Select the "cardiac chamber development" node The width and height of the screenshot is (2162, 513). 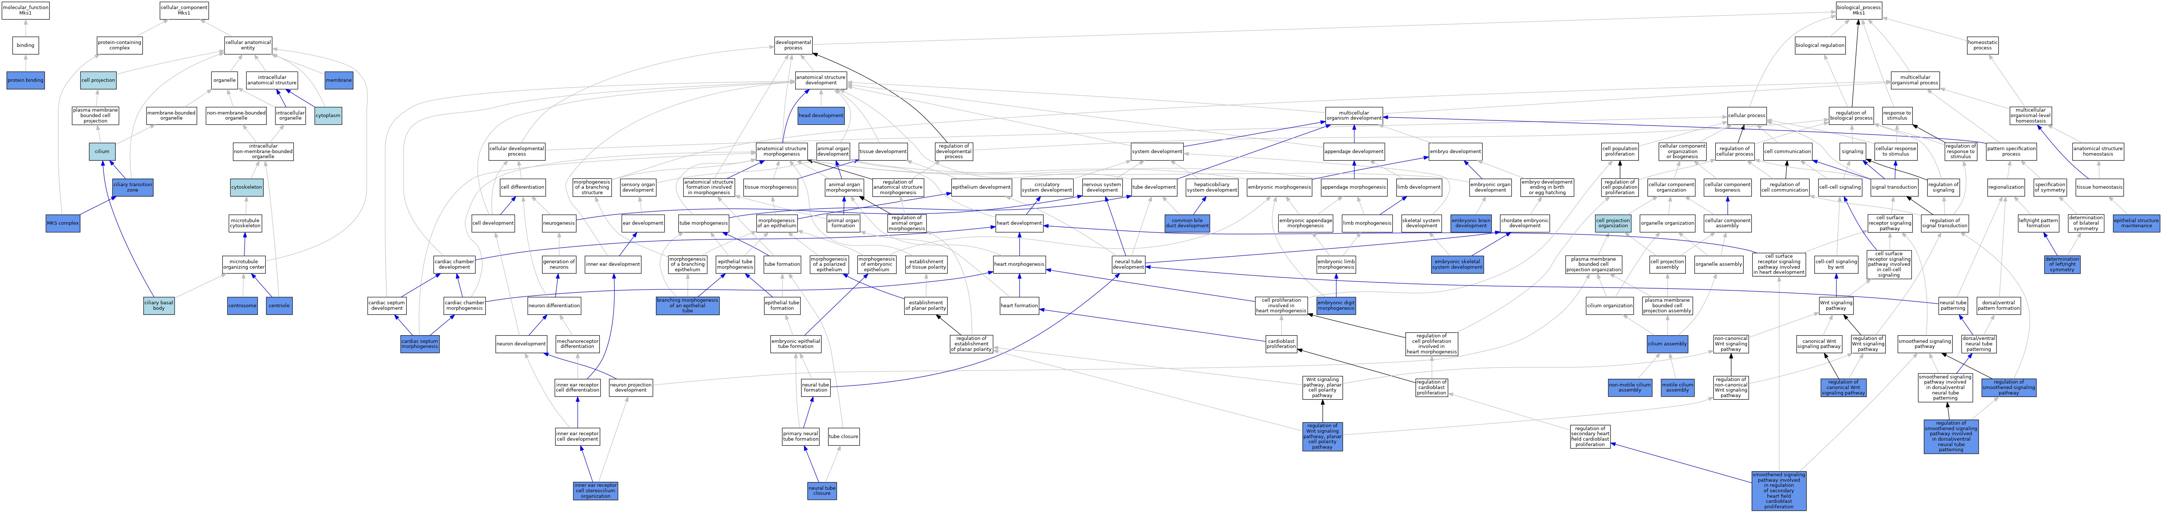pyautogui.click(x=454, y=265)
